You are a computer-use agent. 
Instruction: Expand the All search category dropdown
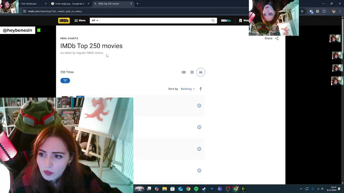coord(95,20)
